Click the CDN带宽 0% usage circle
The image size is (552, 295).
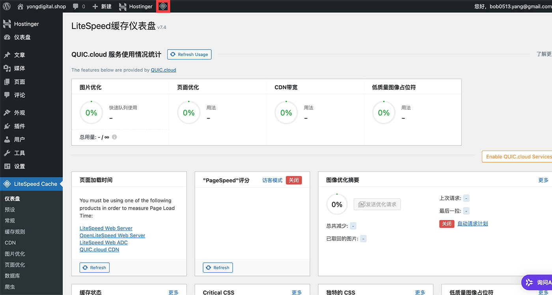286,112
